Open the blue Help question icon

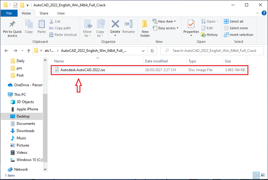(x=264, y=13)
